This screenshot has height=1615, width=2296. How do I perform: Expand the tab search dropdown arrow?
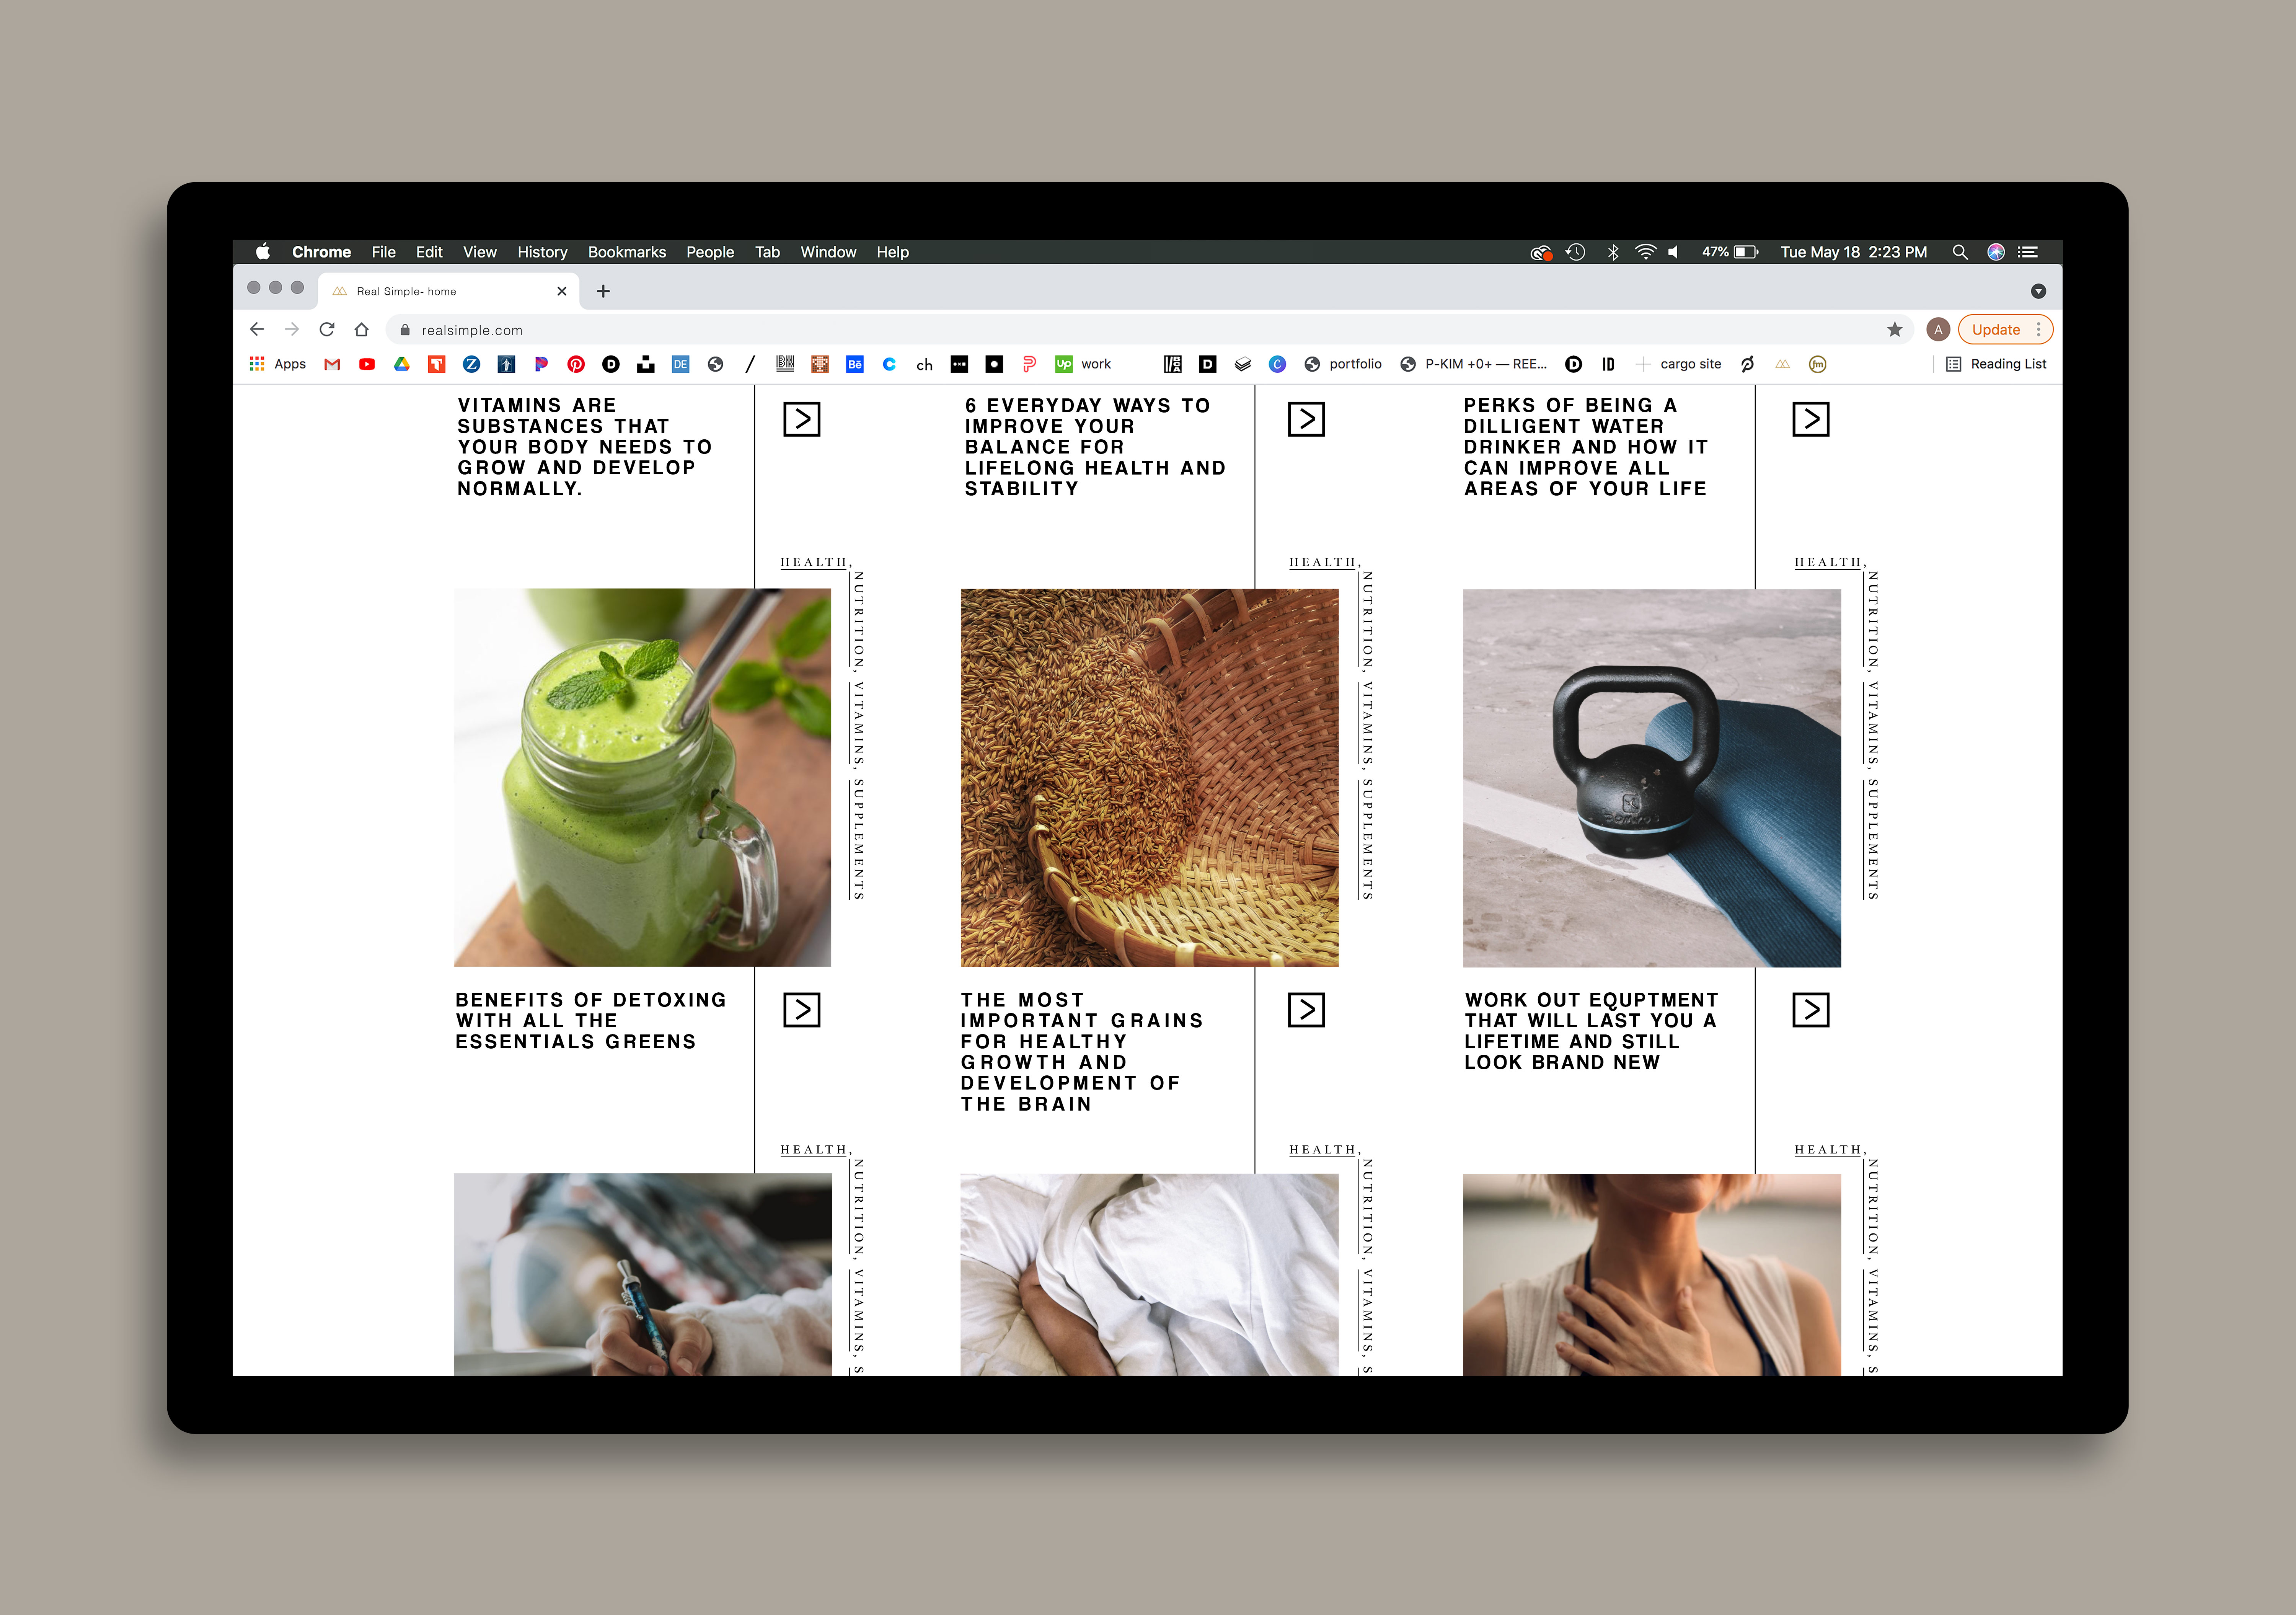tap(2038, 291)
